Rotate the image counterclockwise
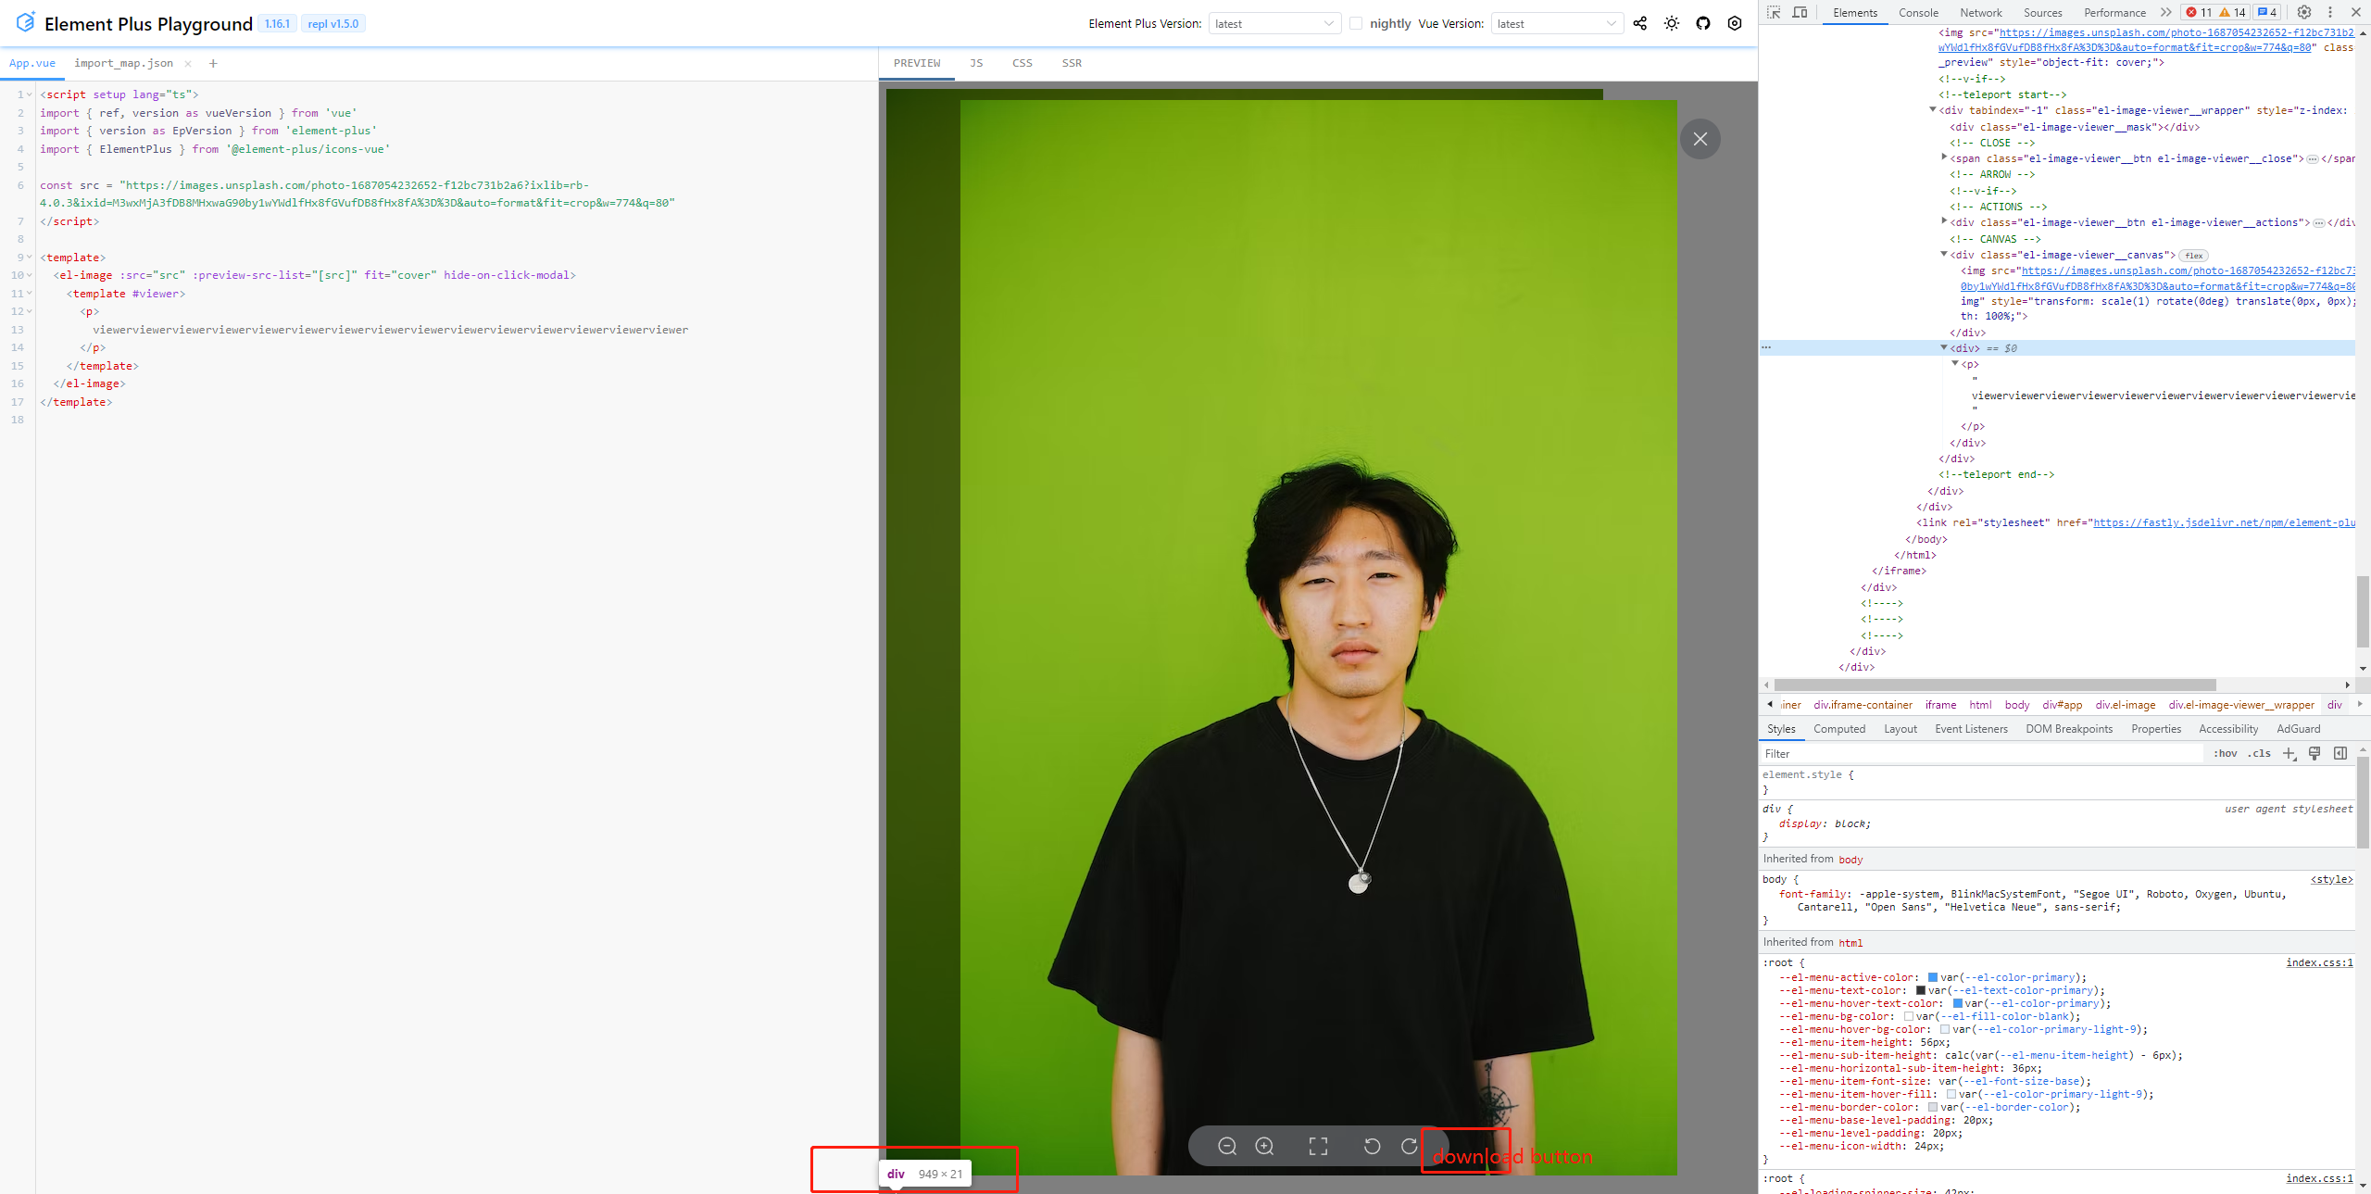 pyautogui.click(x=1372, y=1146)
